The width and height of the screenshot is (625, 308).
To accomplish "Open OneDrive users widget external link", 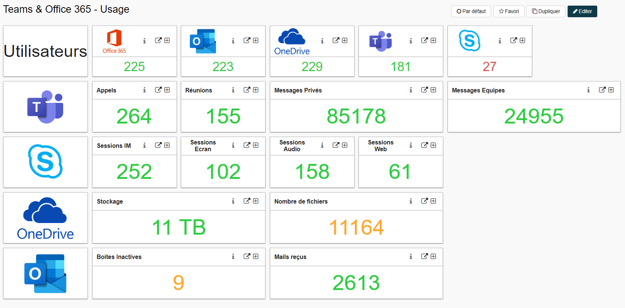I will tap(336, 40).
